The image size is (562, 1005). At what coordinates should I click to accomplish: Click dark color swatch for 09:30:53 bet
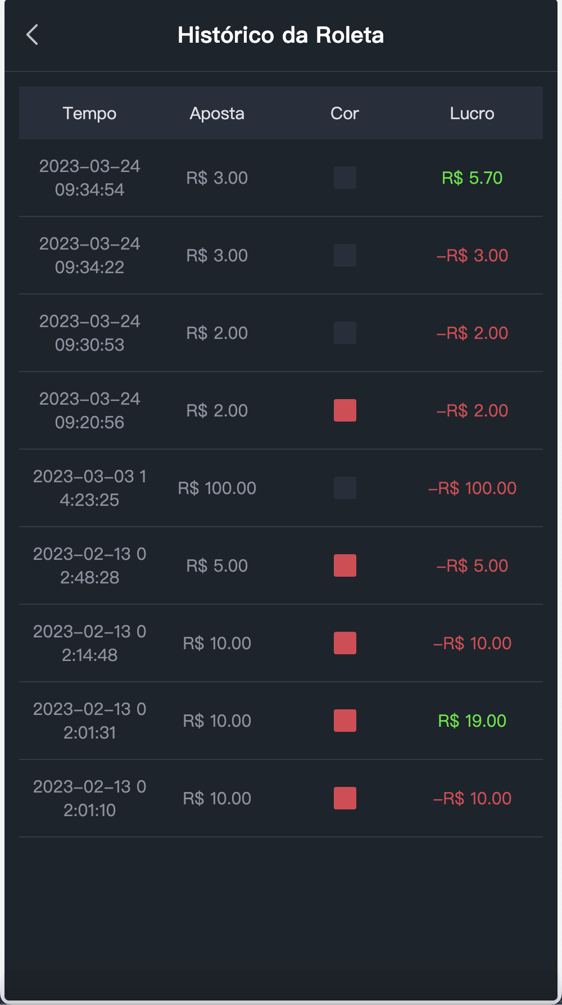[x=345, y=333]
